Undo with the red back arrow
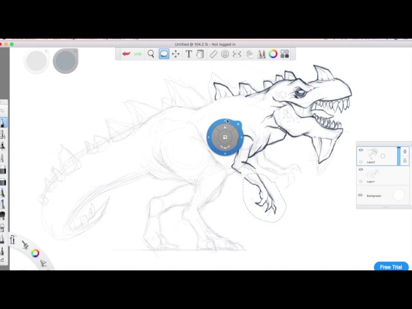The image size is (412, 309). coord(126,54)
